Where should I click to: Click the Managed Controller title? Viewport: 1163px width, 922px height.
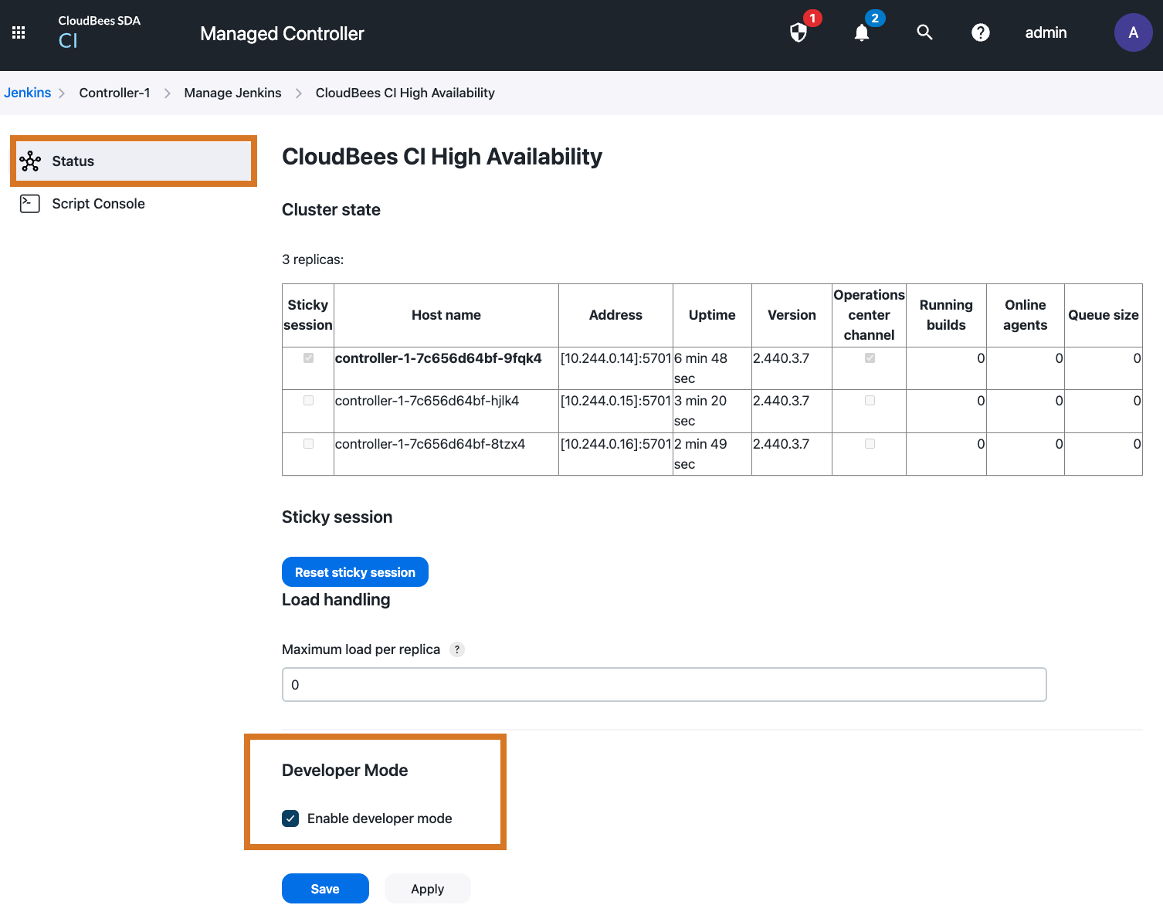coord(282,33)
